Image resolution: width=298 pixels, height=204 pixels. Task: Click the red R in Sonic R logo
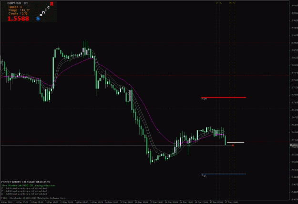point(51,4)
